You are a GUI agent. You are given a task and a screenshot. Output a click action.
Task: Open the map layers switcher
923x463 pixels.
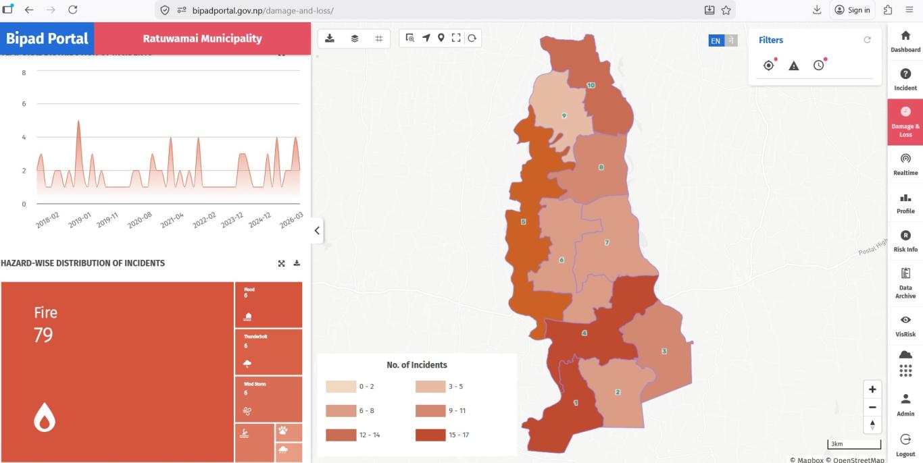tap(355, 38)
